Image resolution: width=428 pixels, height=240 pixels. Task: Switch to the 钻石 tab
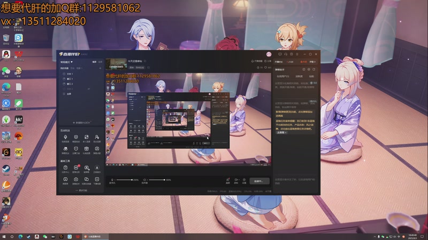click(311, 76)
